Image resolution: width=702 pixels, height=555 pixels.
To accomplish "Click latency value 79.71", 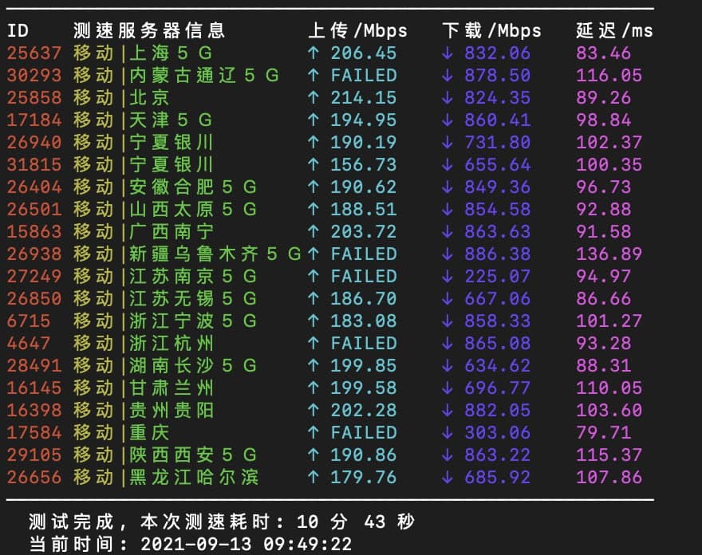I will pyautogui.click(x=603, y=433).
